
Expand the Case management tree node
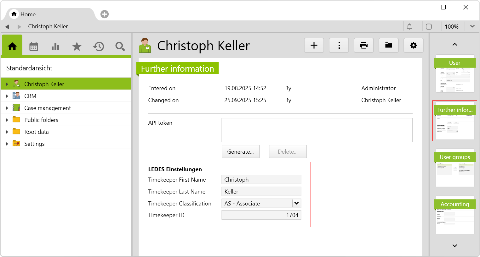(x=7, y=108)
